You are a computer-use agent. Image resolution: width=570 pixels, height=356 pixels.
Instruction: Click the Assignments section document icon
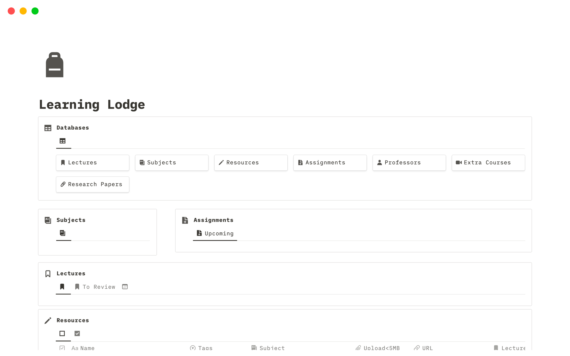click(185, 220)
